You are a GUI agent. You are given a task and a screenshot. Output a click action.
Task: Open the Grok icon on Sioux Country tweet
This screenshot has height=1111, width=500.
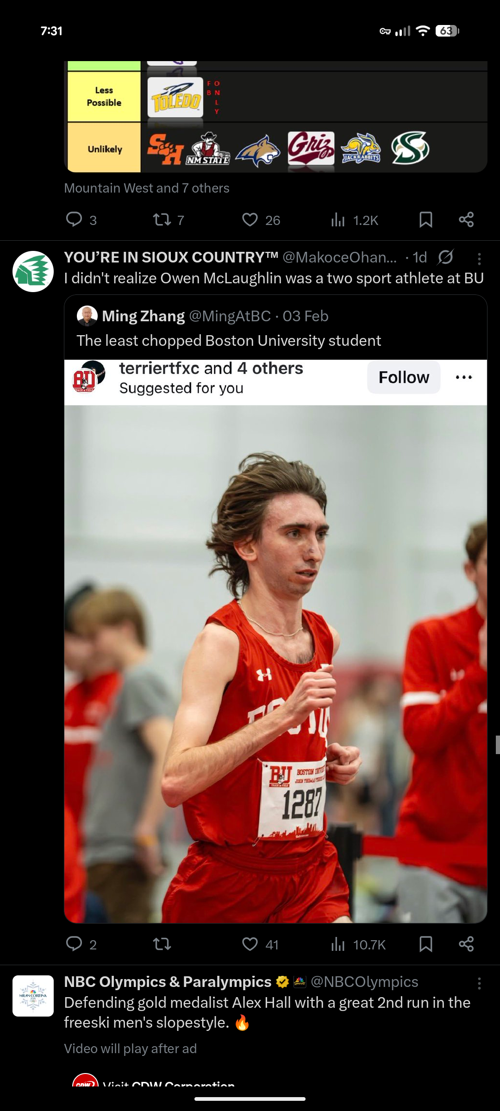point(445,257)
